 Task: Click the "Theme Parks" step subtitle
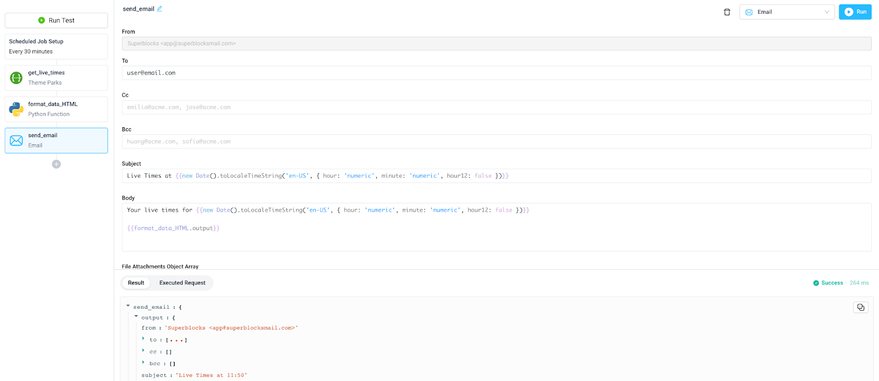45,83
